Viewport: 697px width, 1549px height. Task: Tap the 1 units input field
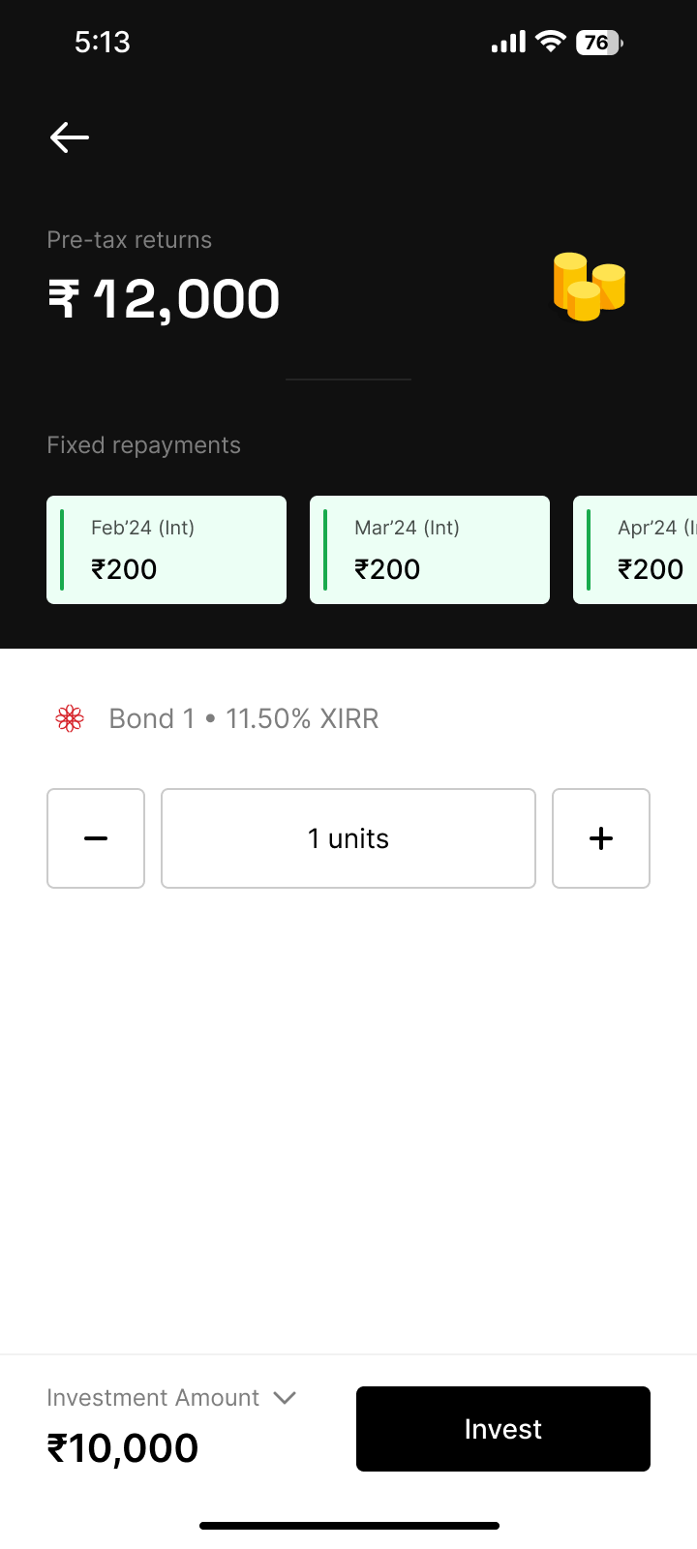coord(348,838)
